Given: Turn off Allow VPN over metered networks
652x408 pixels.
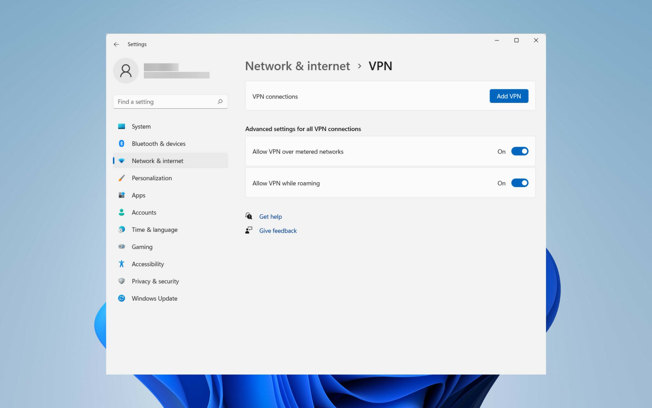Looking at the screenshot, I should (520, 151).
